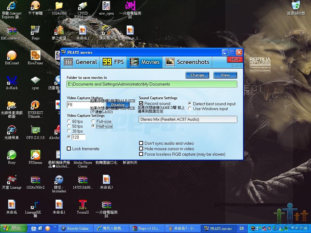Click the EVEREST Ultimate desktop icon
Viewport: 311px width, 233px height.
35,106
